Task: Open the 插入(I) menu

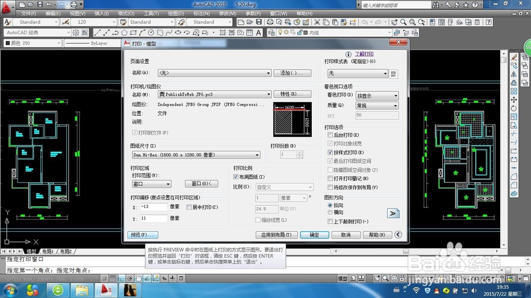Action: point(101,14)
